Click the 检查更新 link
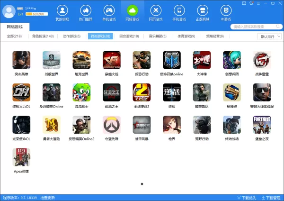Image resolution: width=284 pixels, height=201 pixels. point(47,198)
